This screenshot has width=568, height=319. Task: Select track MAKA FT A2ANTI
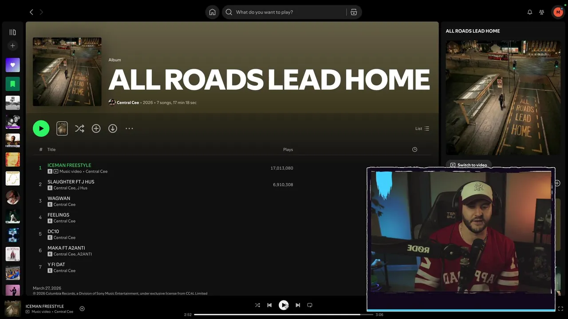pos(66,248)
